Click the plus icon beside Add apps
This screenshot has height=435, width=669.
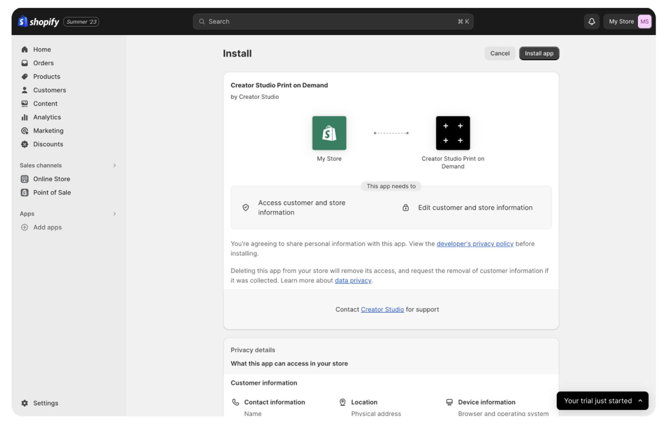click(x=24, y=227)
